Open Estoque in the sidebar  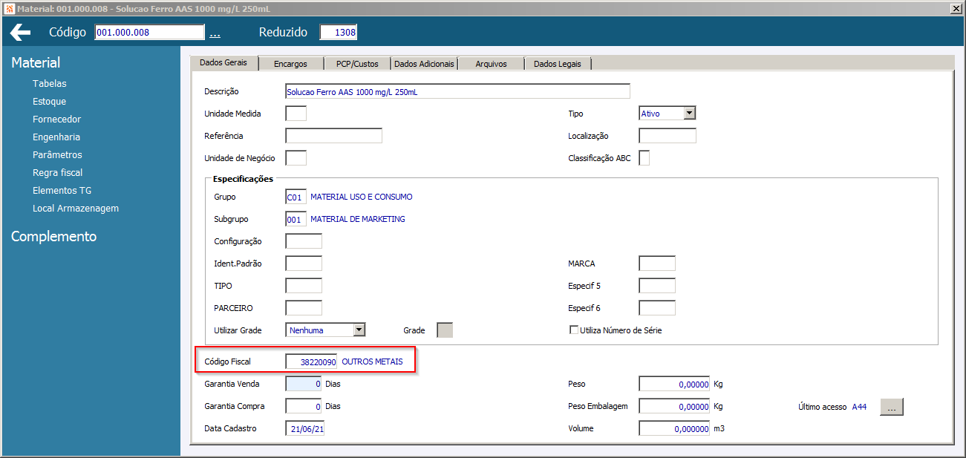(x=50, y=102)
